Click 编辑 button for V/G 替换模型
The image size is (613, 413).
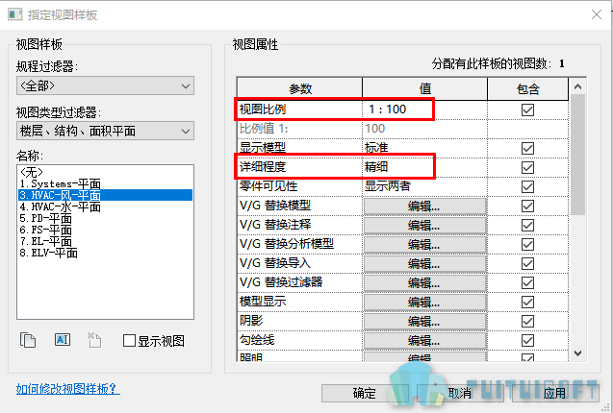(425, 206)
